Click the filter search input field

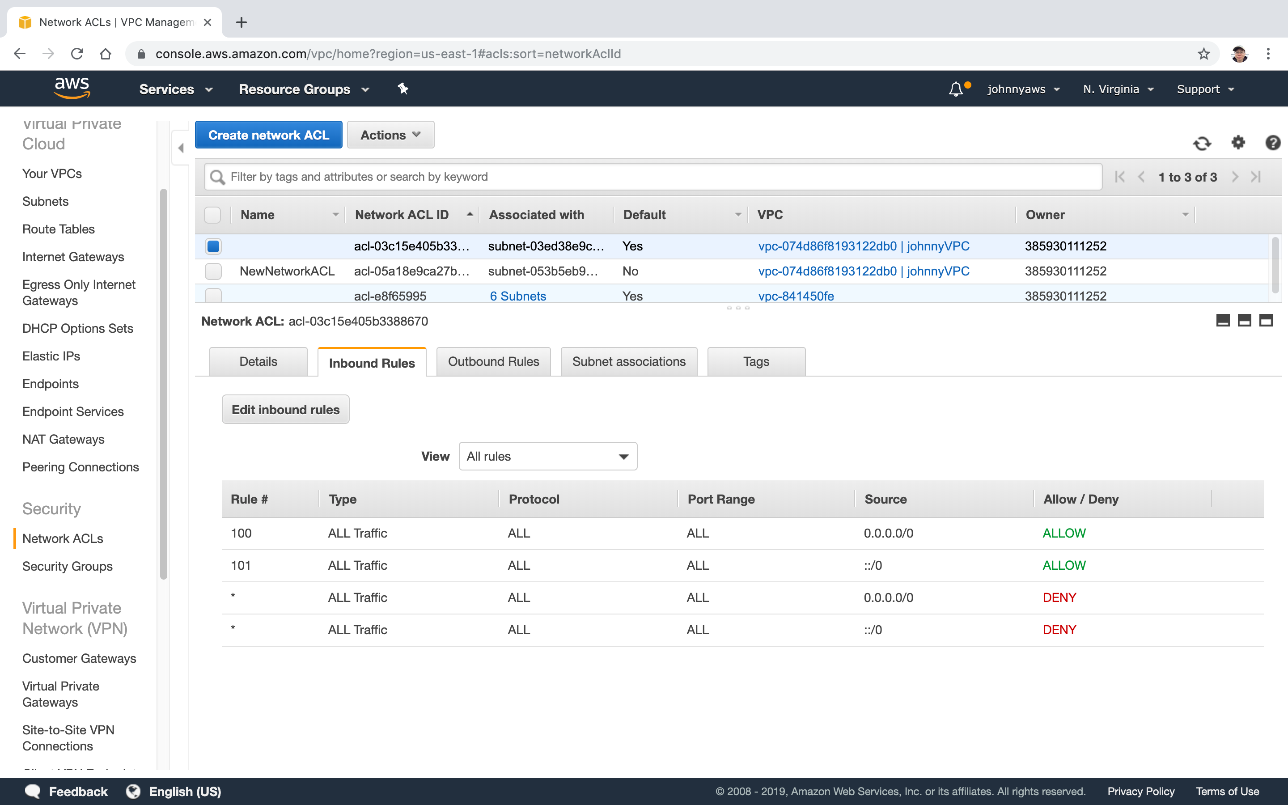[653, 177]
